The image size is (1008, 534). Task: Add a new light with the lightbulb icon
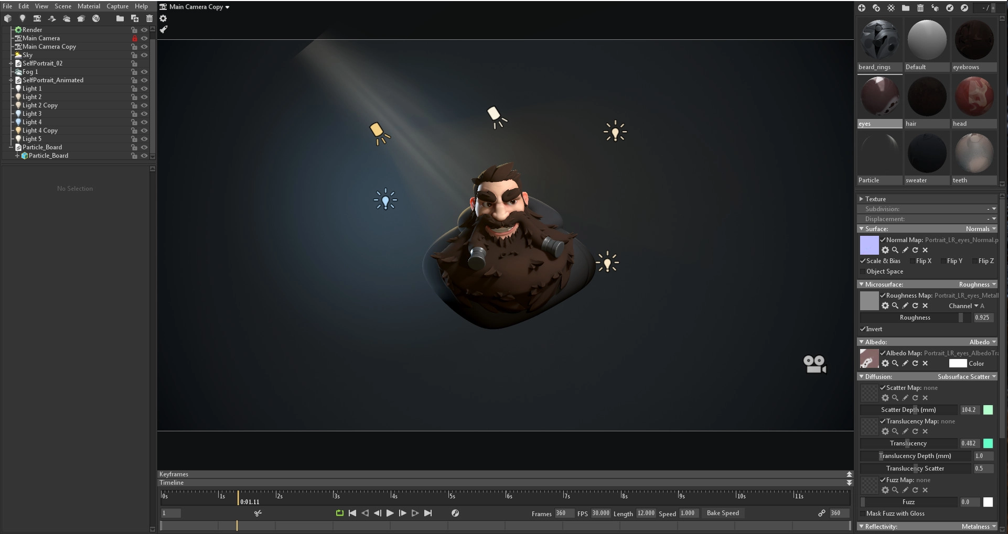click(x=23, y=18)
